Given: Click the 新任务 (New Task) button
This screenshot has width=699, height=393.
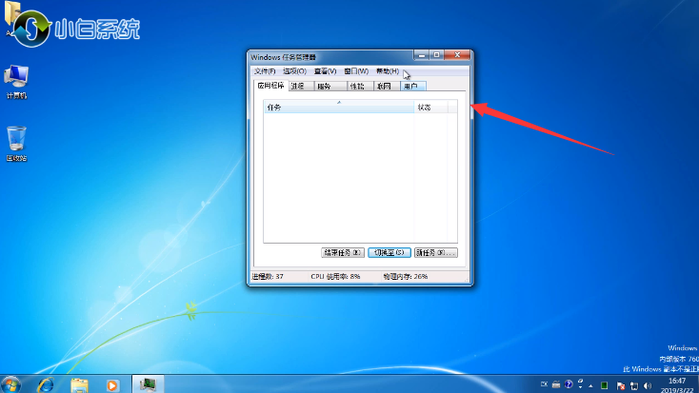Looking at the screenshot, I should pyautogui.click(x=435, y=253).
